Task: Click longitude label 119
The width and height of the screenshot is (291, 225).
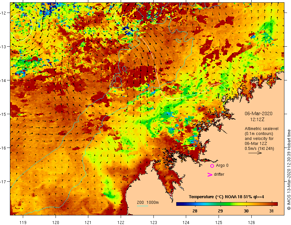Action: tap(23, 222)
